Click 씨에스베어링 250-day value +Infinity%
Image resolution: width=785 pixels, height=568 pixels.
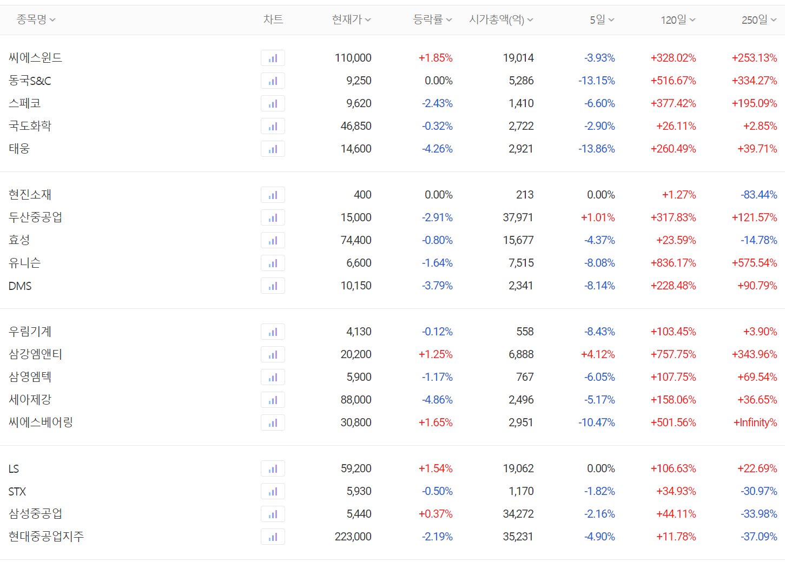[755, 422]
